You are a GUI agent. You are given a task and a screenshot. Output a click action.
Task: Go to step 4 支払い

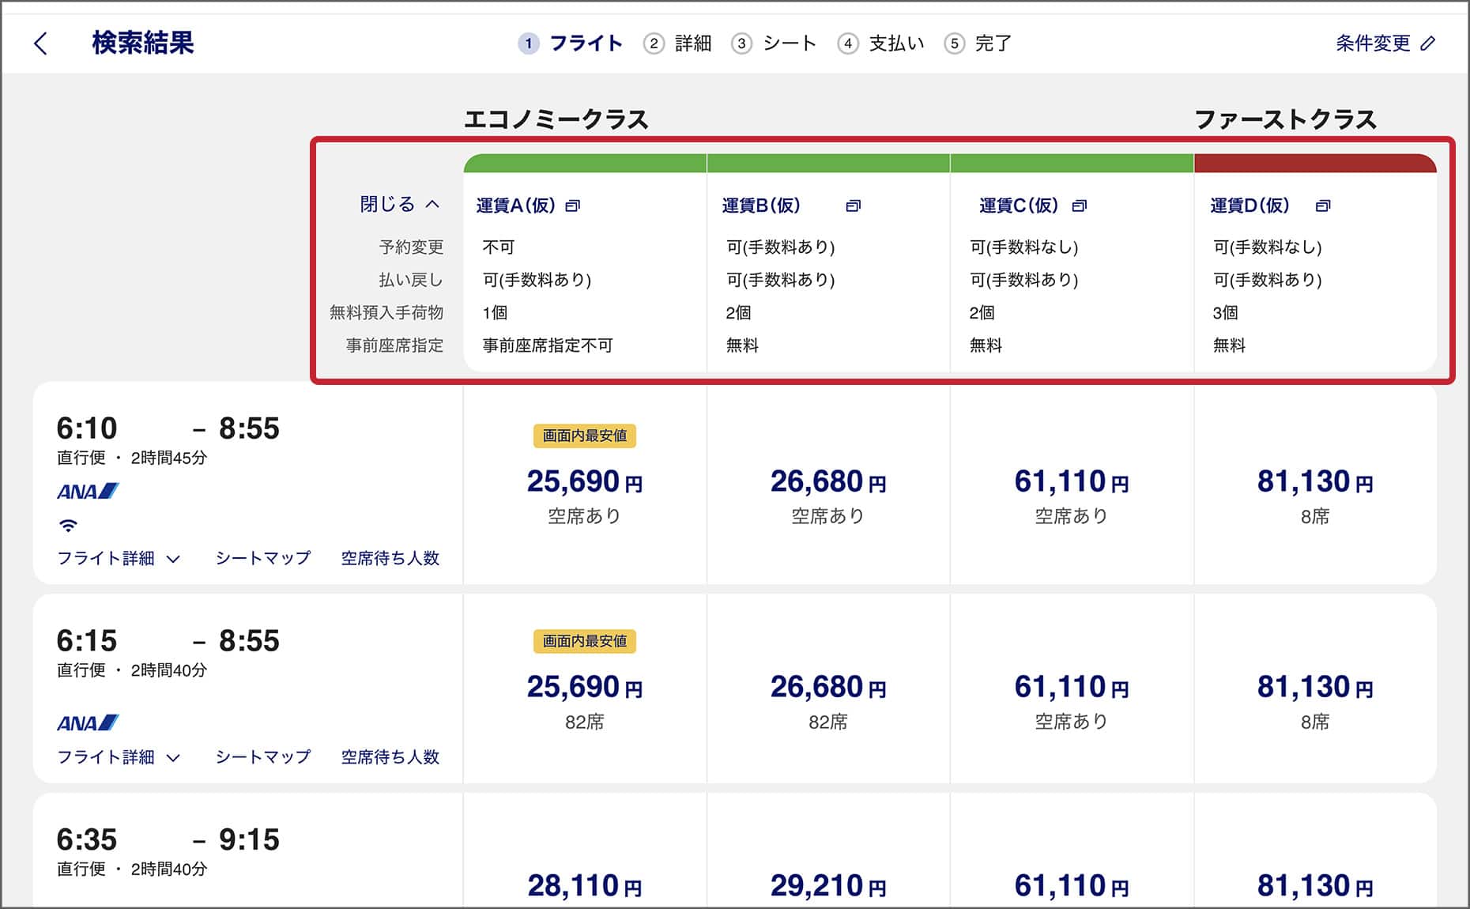click(880, 43)
